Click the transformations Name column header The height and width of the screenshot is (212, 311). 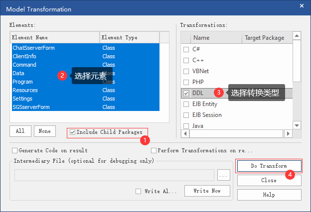(216, 38)
